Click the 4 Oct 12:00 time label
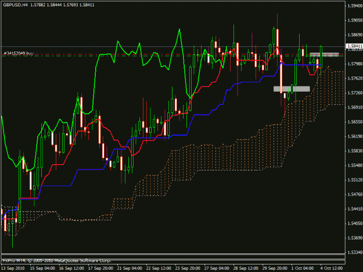The image size is (363, 272). pyautogui.click(x=332, y=269)
